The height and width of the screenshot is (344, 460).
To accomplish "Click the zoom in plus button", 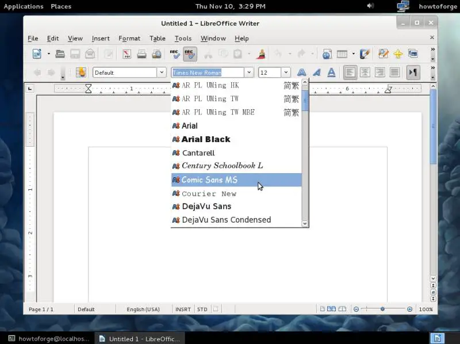I will pyautogui.click(x=409, y=309).
